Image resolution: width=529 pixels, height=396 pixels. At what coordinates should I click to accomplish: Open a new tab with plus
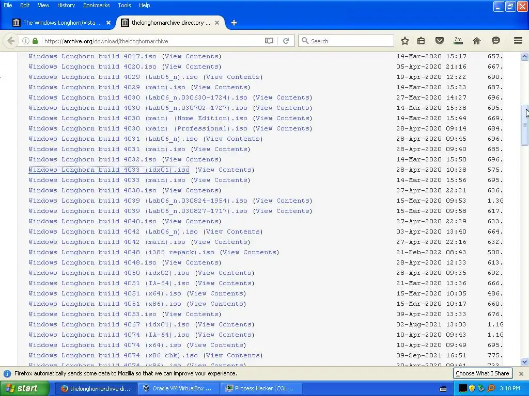(x=234, y=23)
